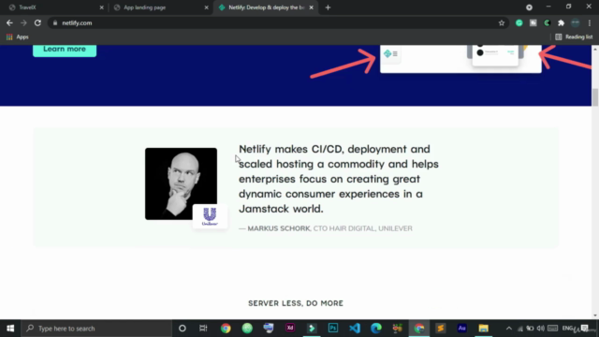Open Visual Studio Code on the taskbar
The width and height of the screenshot is (599, 337).
point(355,329)
